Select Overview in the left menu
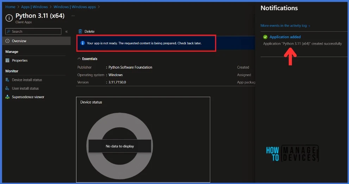The height and width of the screenshot is (184, 349). (x=37, y=41)
